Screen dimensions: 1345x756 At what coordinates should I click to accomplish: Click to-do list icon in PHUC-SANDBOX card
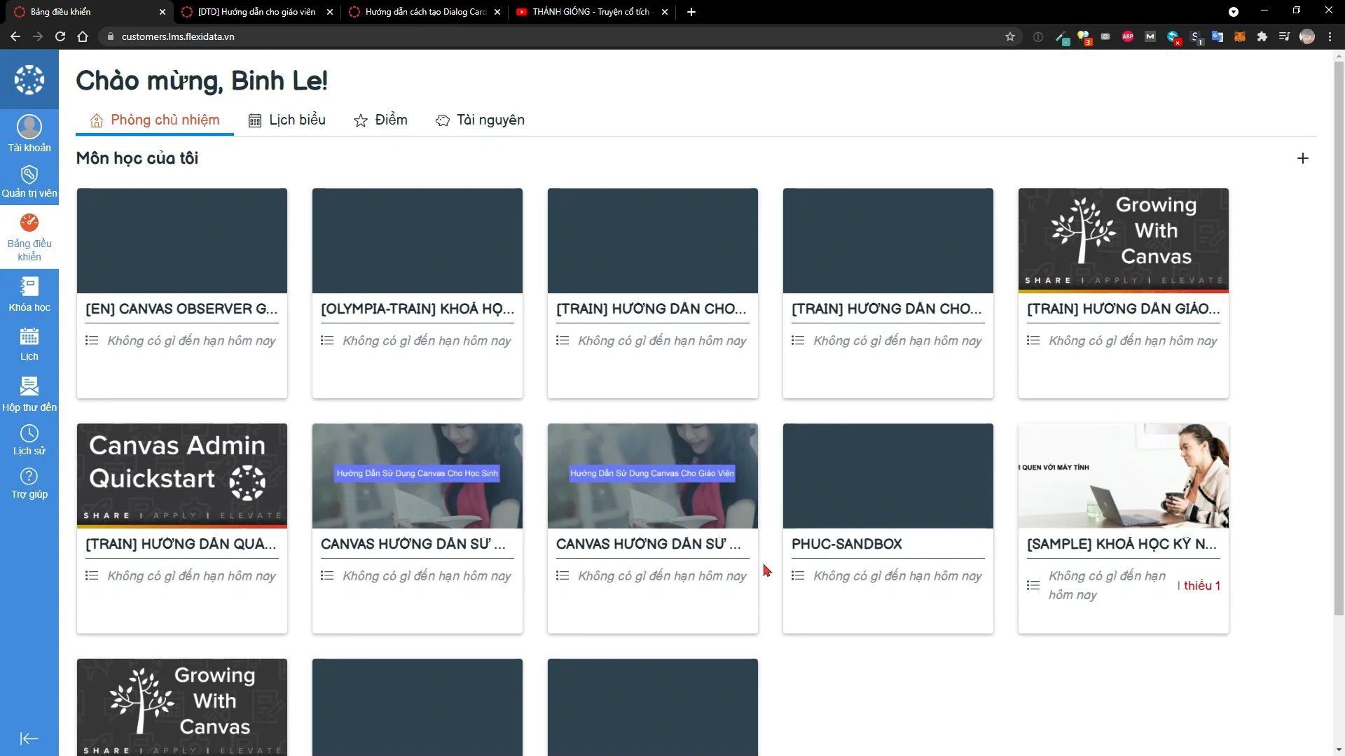pos(798,576)
